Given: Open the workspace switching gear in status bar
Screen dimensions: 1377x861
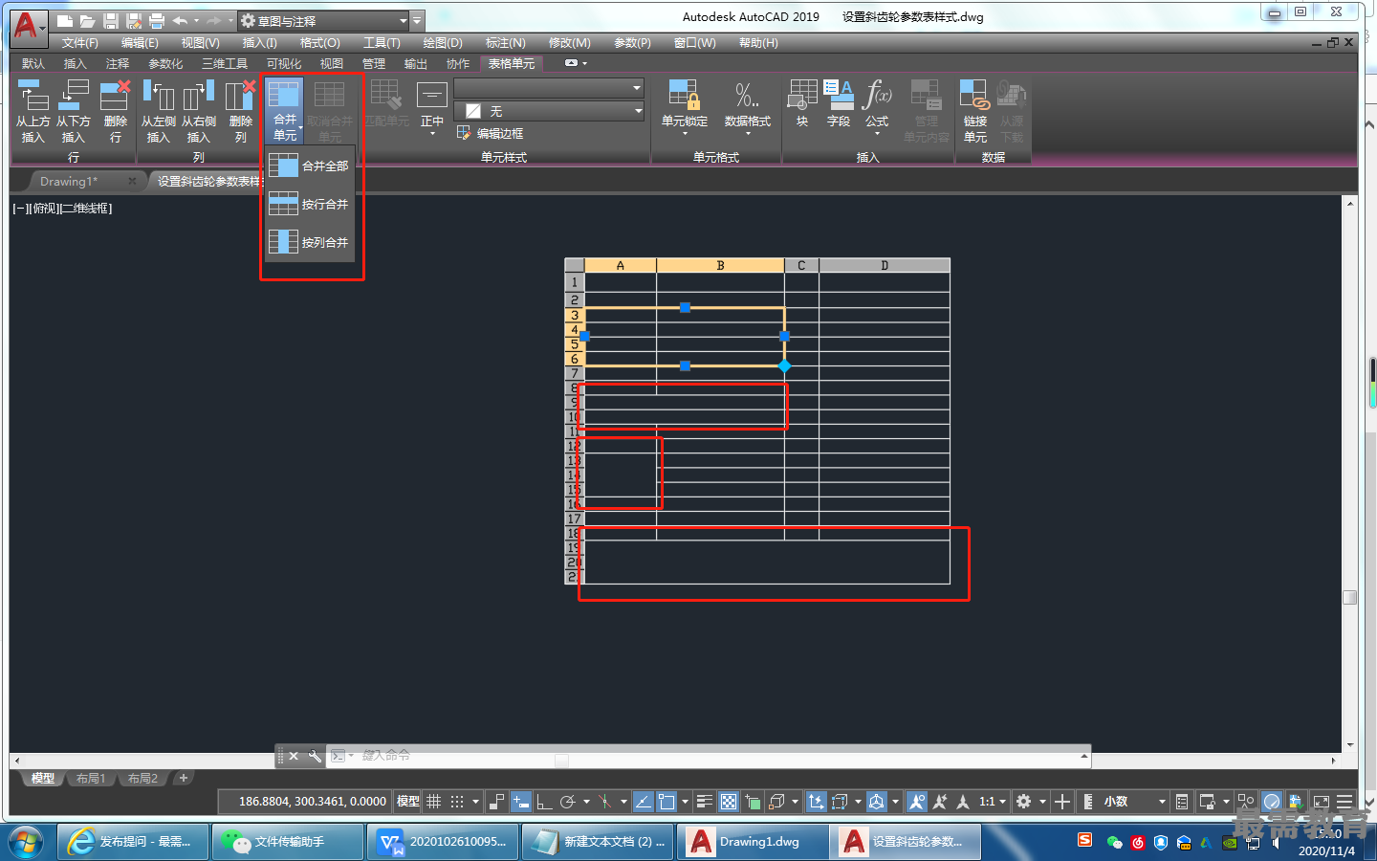Looking at the screenshot, I should tap(1024, 802).
